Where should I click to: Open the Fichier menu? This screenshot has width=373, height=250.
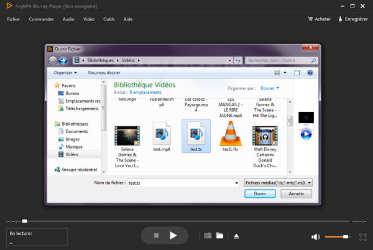[x=14, y=19]
